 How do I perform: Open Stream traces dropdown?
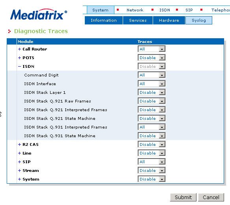tap(151, 170)
